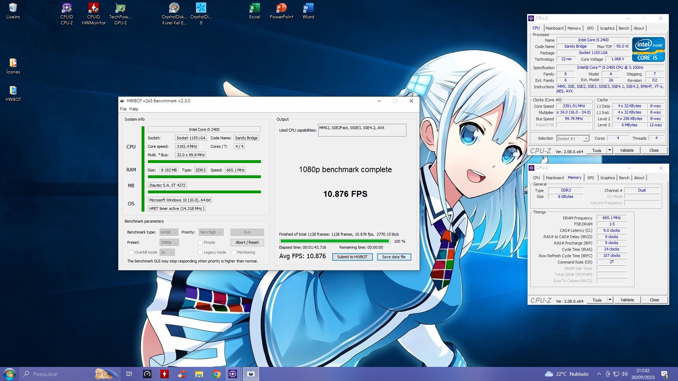The width and height of the screenshot is (678, 381).
Task: Open the Ícones folder on desktop
Action: (x=13, y=66)
